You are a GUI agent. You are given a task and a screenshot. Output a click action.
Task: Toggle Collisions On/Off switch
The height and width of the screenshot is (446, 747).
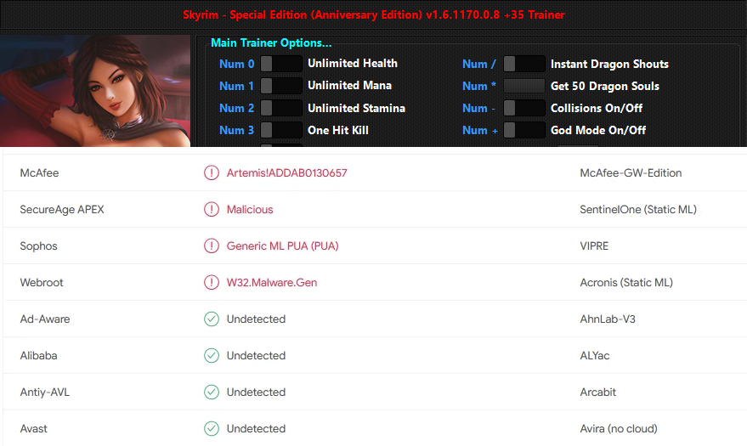524,108
